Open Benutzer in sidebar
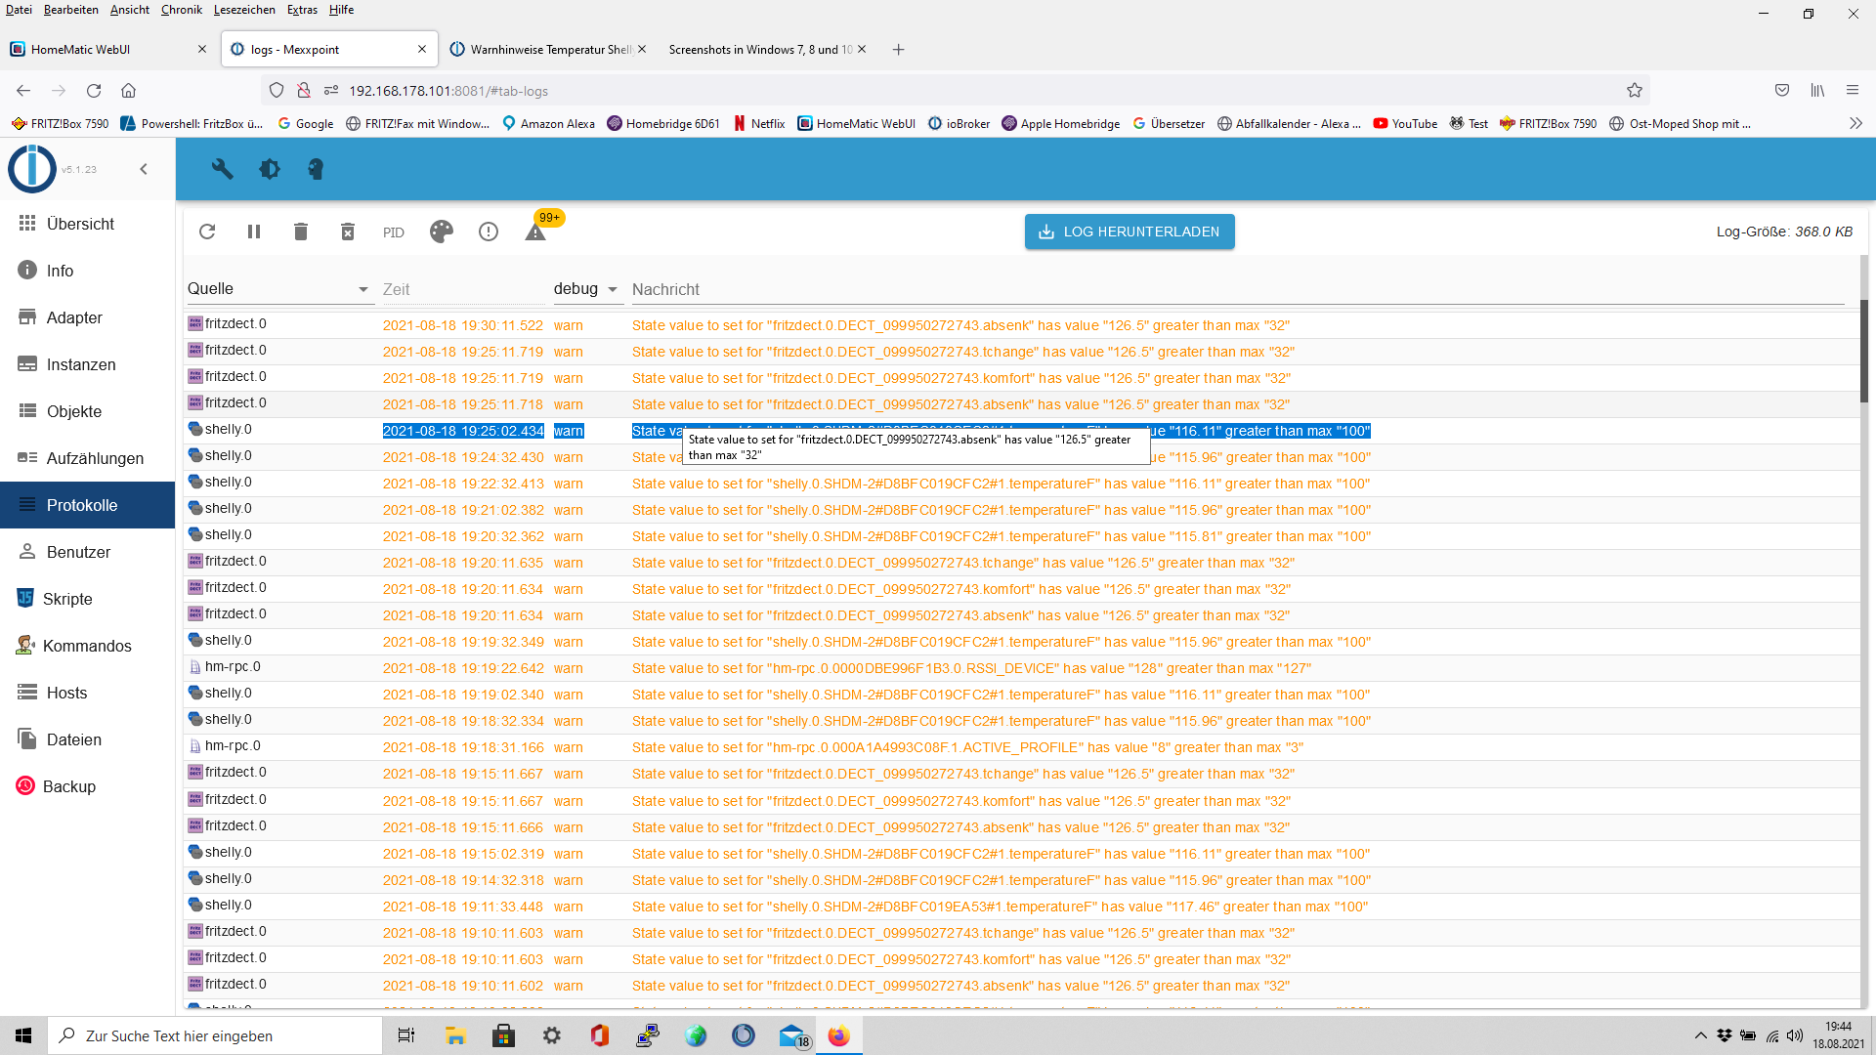1876x1055 pixels. click(88, 552)
